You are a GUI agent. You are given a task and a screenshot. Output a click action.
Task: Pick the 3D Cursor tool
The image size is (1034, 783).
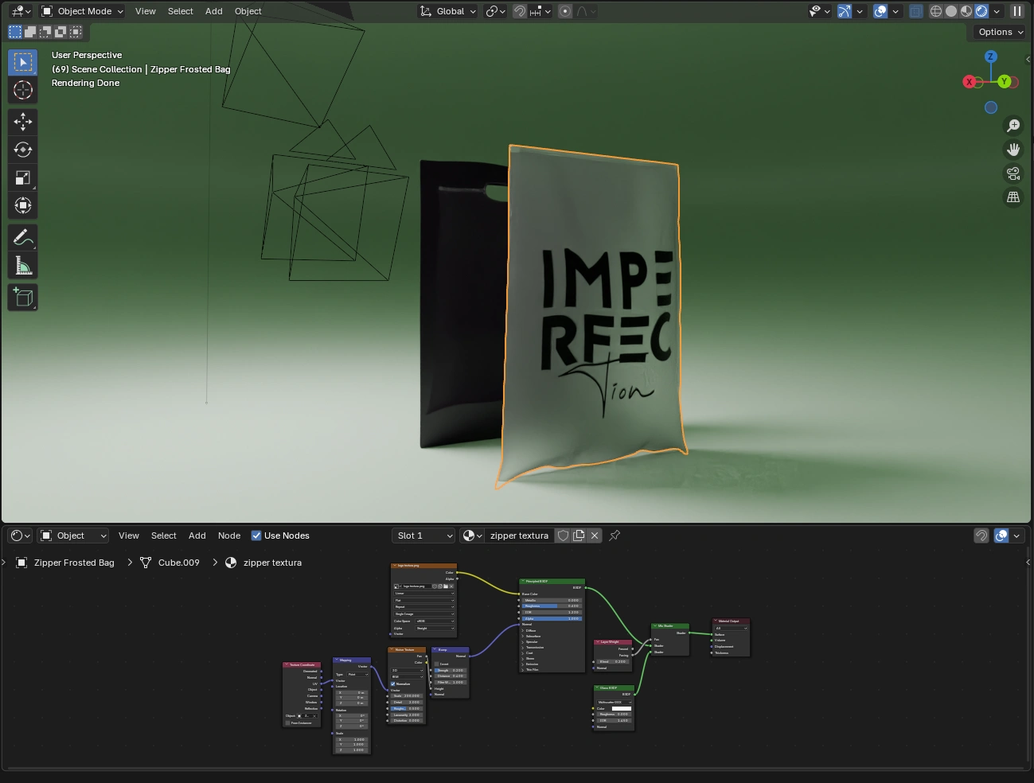point(23,90)
